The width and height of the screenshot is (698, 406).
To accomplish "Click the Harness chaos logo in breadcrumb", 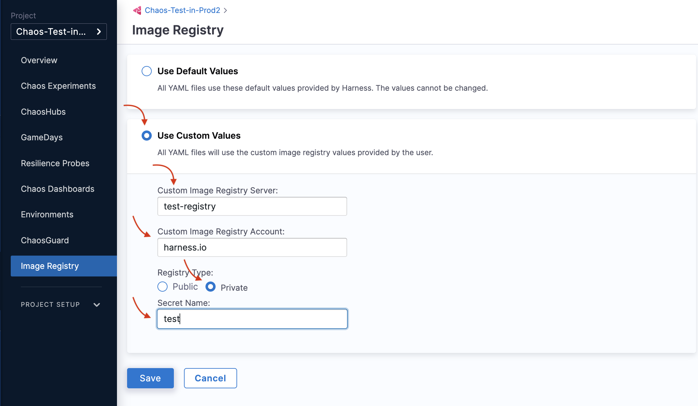I will pyautogui.click(x=137, y=10).
